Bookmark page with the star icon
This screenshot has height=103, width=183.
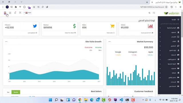34,7
